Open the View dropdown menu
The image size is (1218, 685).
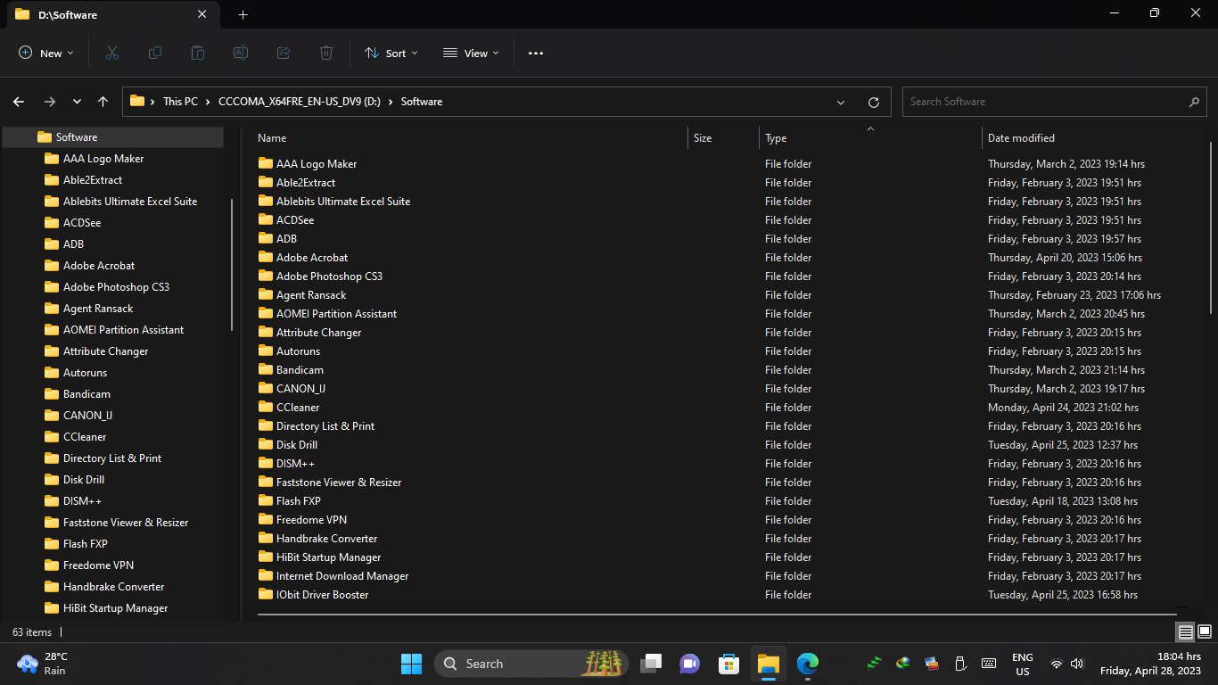pyautogui.click(x=472, y=54)
